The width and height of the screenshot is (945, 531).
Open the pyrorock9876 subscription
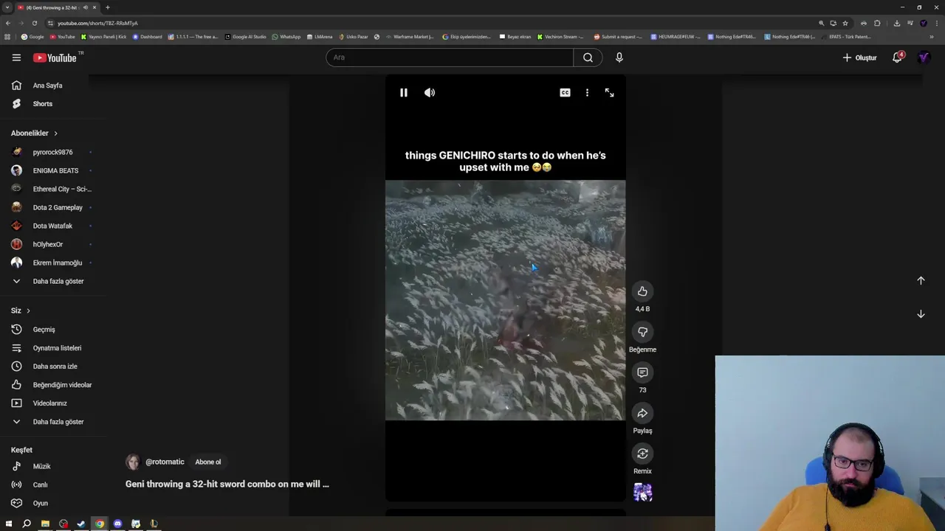[x=52, y=152]
